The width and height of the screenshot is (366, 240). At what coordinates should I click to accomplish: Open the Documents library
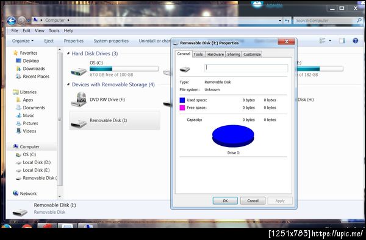tap(34, 108)
